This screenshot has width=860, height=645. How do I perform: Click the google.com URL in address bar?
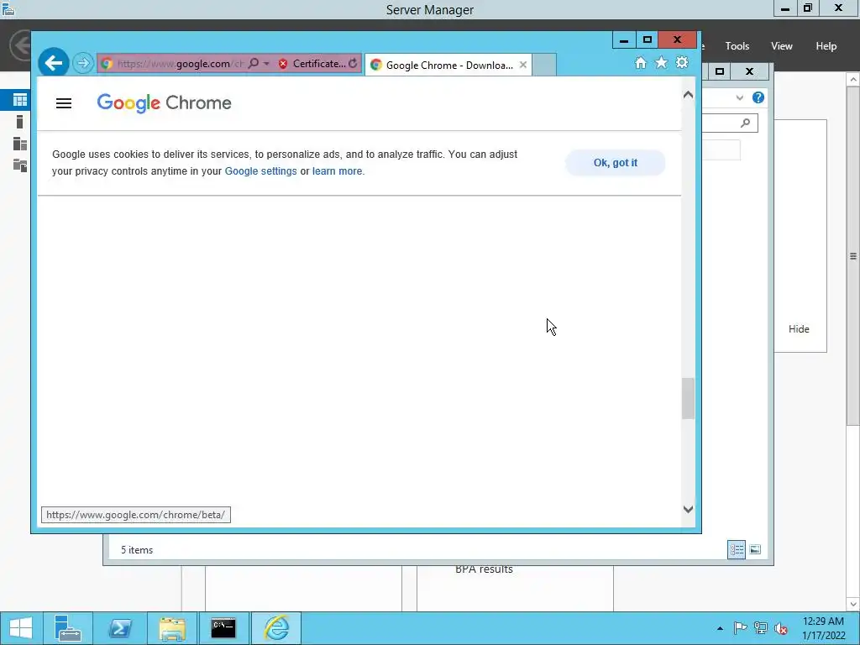pyautogui.click(x=180, y=64)
